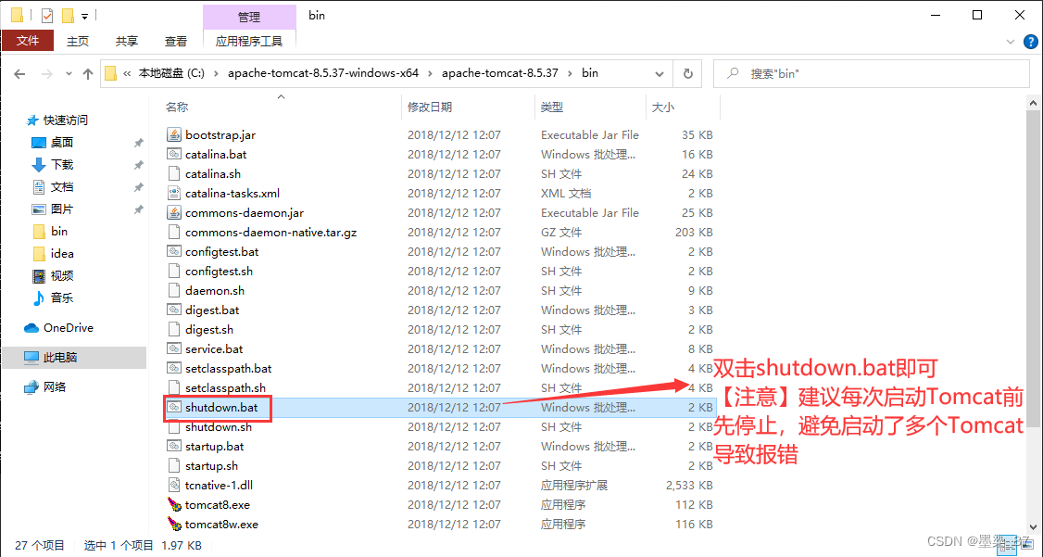Open 视频 in the navigation pane

61,275
